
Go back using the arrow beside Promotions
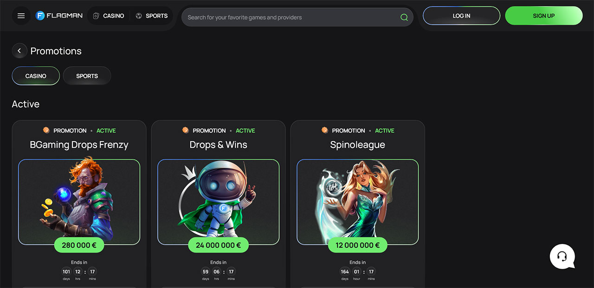coord(19,51)
